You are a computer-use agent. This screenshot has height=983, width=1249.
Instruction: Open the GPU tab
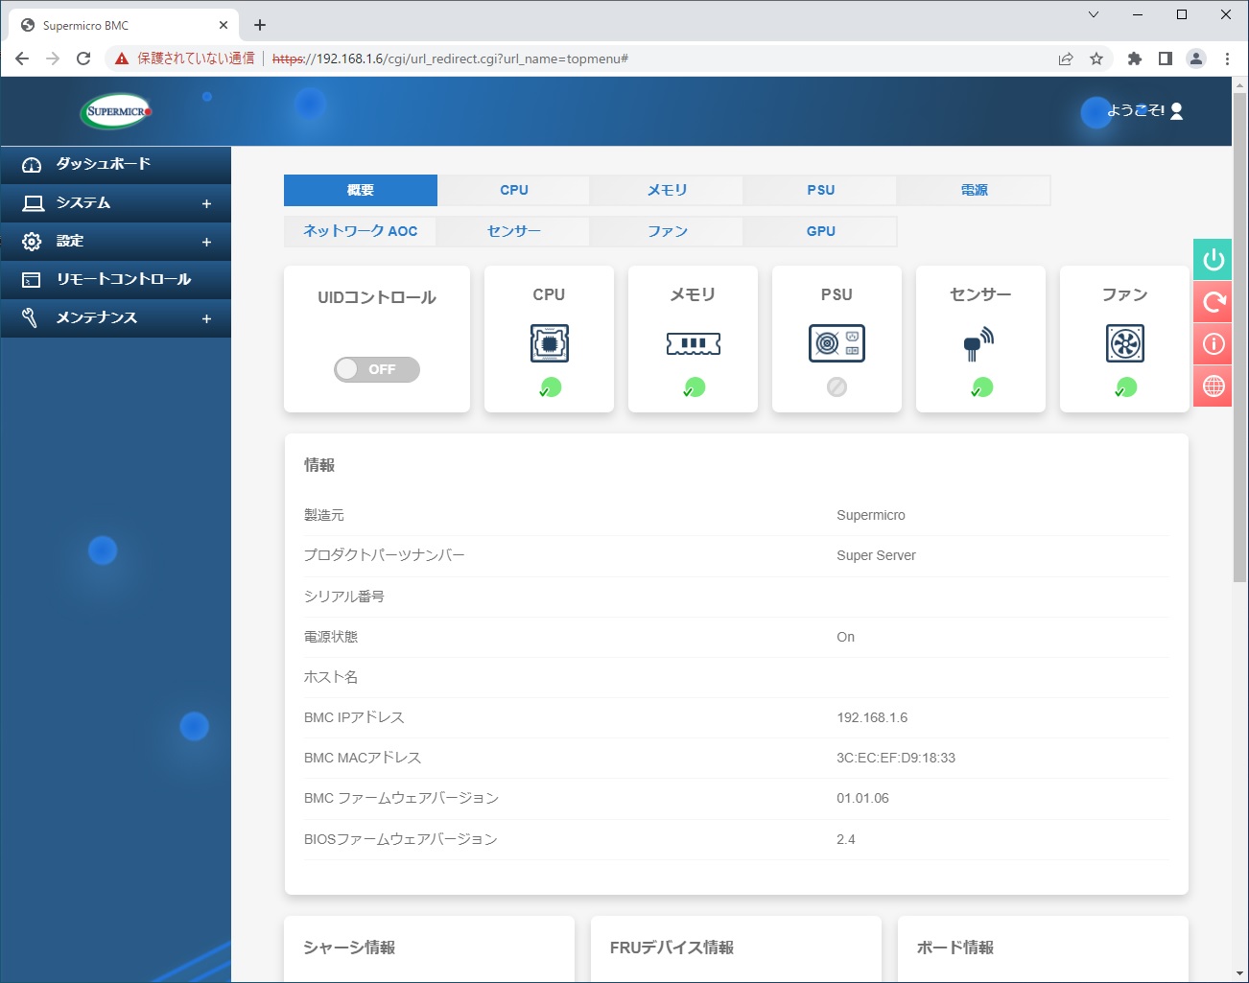[819, 231]
